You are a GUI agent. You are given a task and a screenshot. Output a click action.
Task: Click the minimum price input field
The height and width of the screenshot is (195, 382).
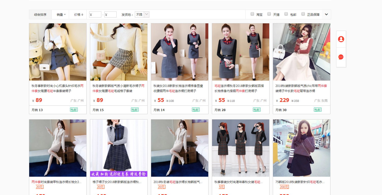(95, 15)
